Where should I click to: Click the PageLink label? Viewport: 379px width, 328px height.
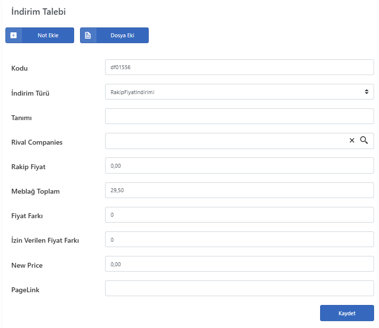(x=25, y=290)
